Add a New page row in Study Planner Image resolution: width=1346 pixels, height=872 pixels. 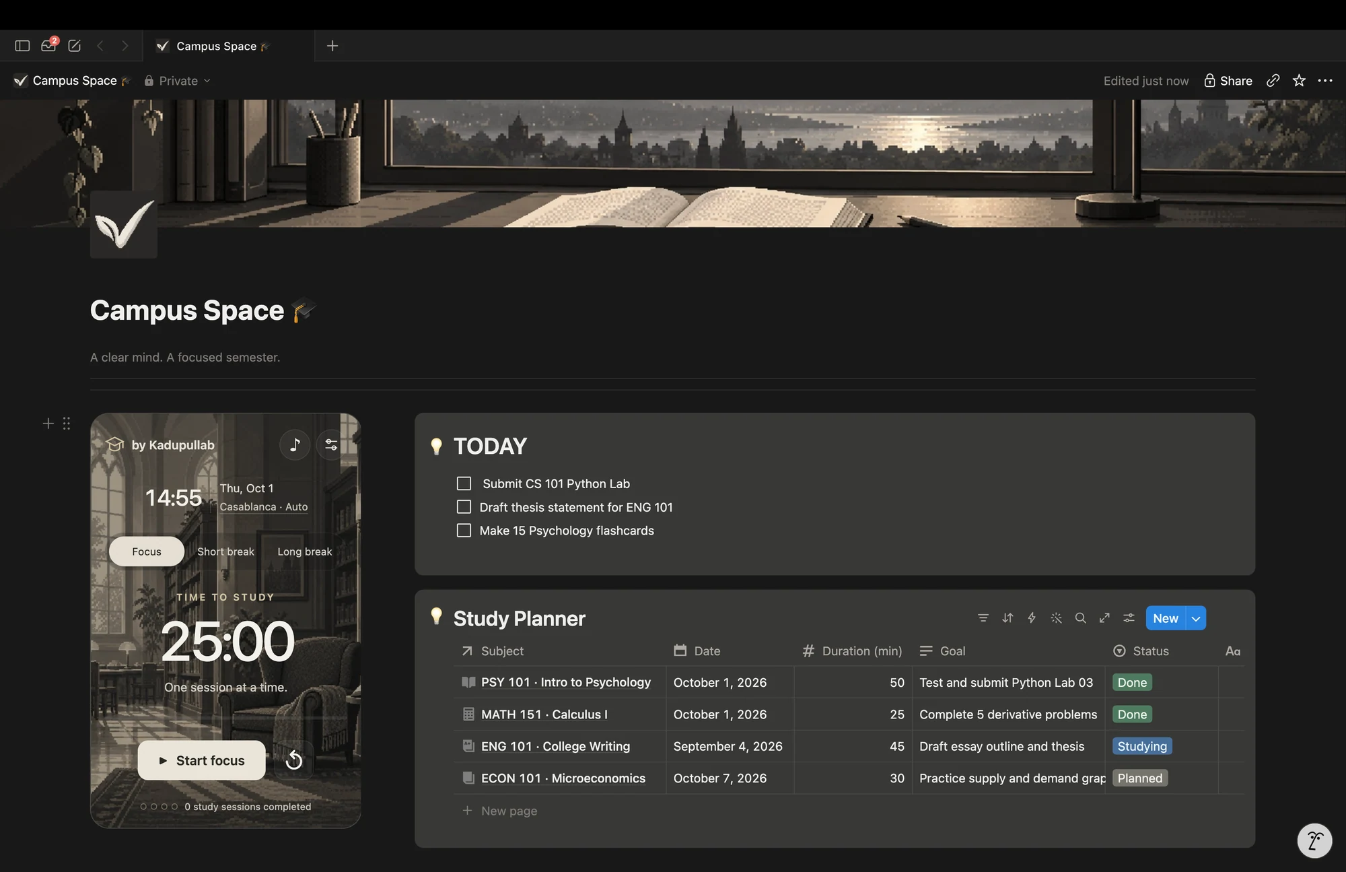click(500, 811)
